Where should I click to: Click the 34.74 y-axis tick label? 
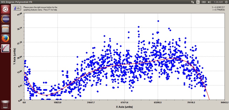[20, 28]
